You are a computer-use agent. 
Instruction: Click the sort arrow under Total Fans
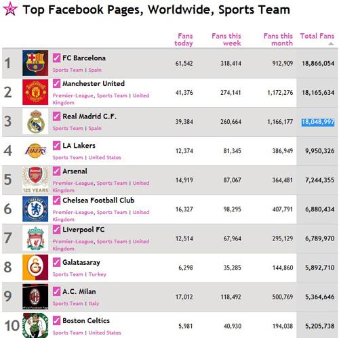pos(331,44)
